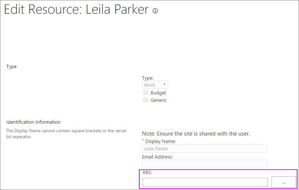
Task: Click the Display Name required label
Action: (x=159, y=141)
